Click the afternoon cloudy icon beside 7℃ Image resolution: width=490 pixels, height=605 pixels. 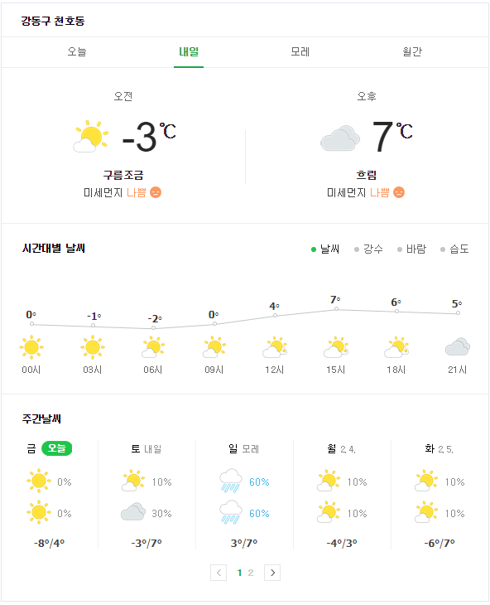[x=340, y=138]
